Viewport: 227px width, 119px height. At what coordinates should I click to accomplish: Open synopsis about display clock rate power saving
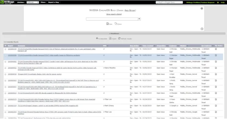[40, 74]
